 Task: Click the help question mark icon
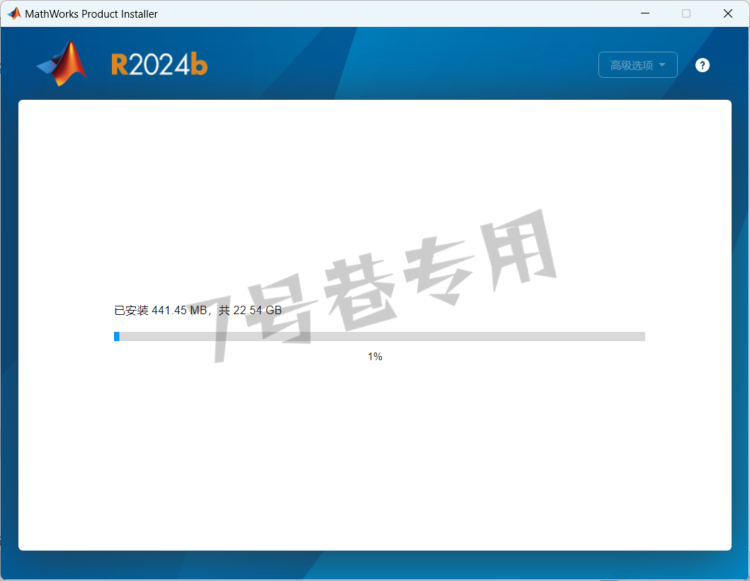(x=702, y=65)
